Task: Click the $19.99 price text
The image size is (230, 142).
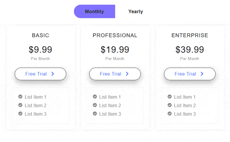Action: click(115, 49)
